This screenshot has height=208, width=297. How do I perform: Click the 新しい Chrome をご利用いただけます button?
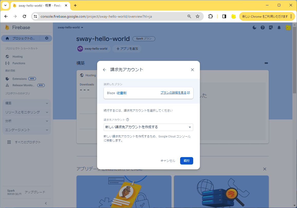(265, 16)
